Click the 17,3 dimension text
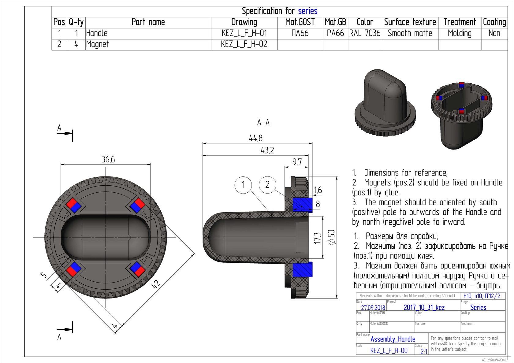Viewport: 514px width, 363px height. (317, 238)
